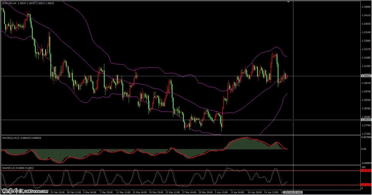The width and height of the screenshot is (372, 195).
Task: Click the highlighted 1.30632 current price label
Action: 366,76
